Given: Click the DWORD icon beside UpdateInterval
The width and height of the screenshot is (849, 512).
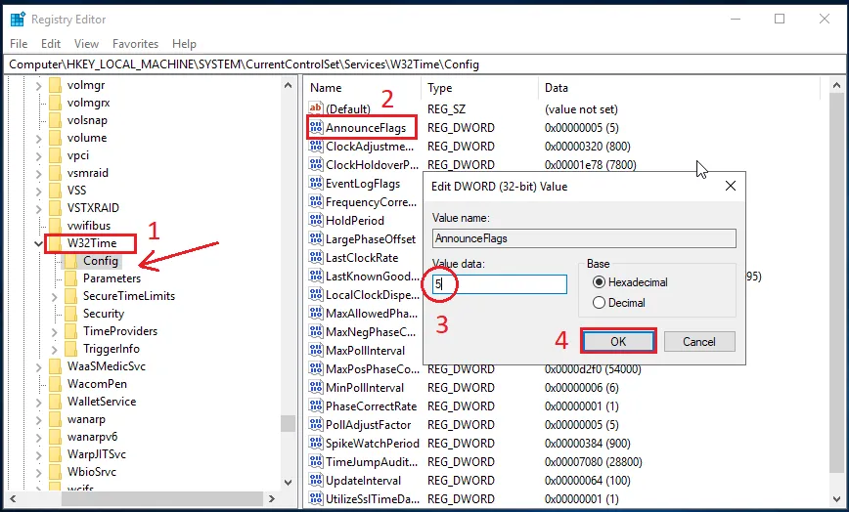Looking at the screenshot, I should [316, 480].
